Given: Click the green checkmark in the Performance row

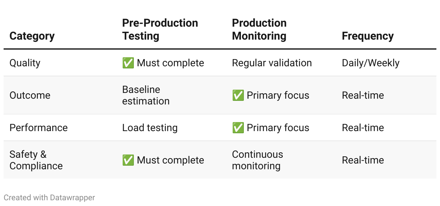Looking at the screenshot, I should [238, 128].
